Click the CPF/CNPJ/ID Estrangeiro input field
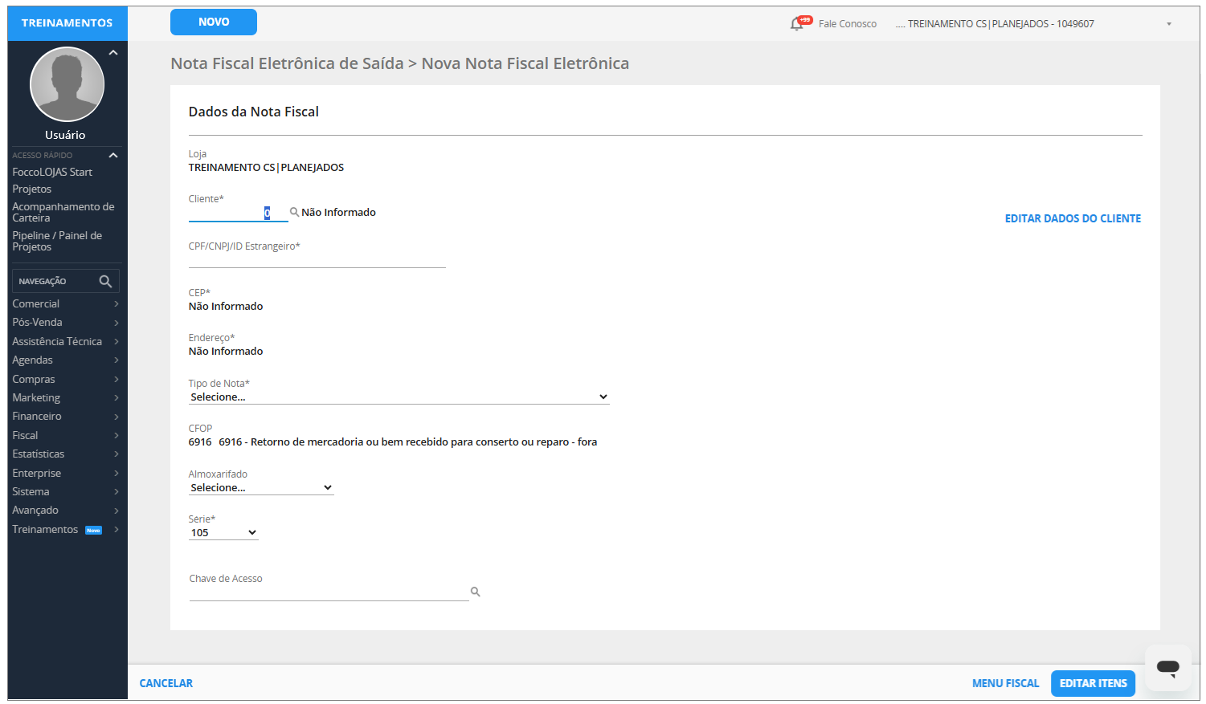This screenshot has width=1206, height=704. (317, 260)
